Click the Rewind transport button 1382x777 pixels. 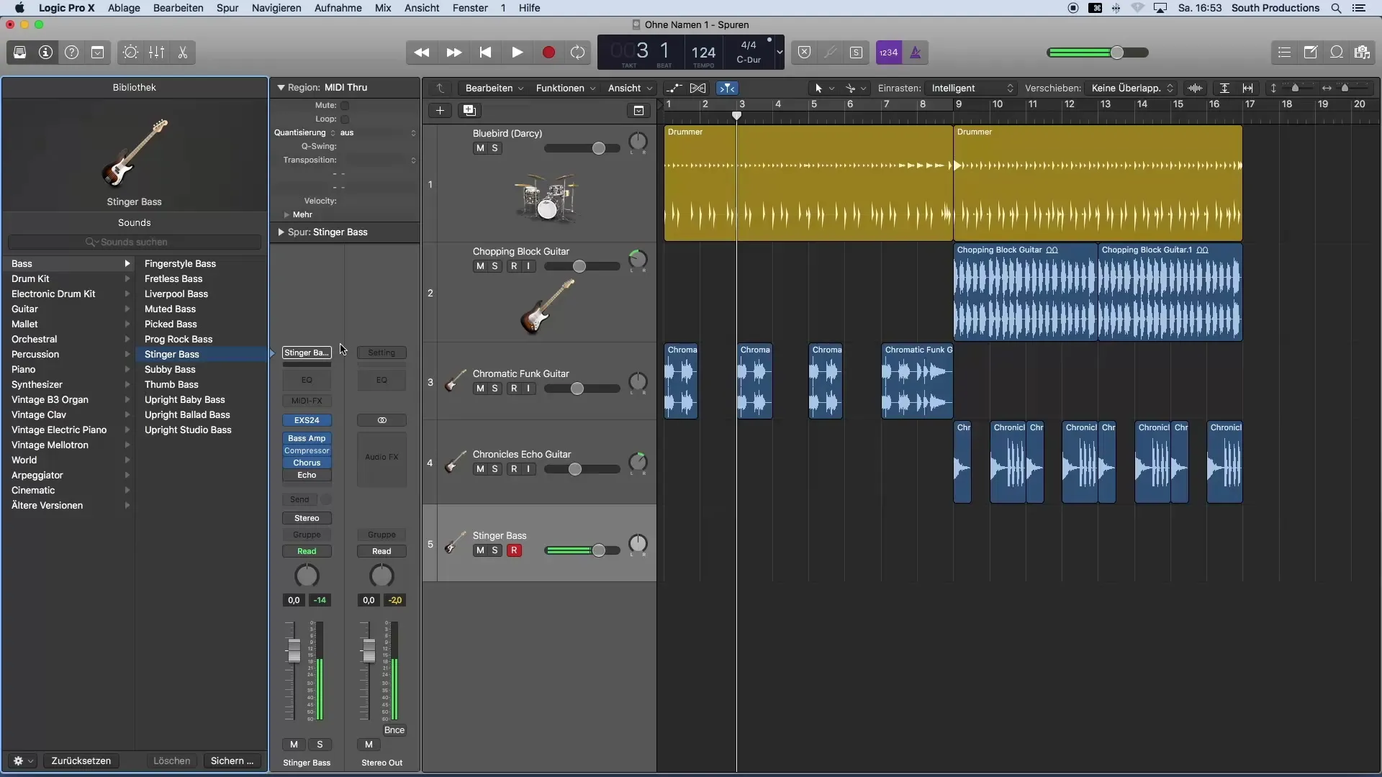[x=422, y=53]
